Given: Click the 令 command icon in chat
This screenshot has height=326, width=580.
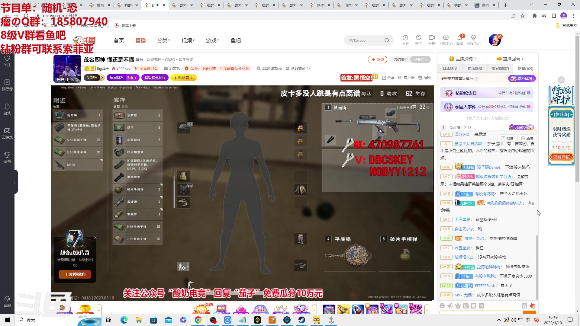Looking at the screenshot, I should click(482, 306).
